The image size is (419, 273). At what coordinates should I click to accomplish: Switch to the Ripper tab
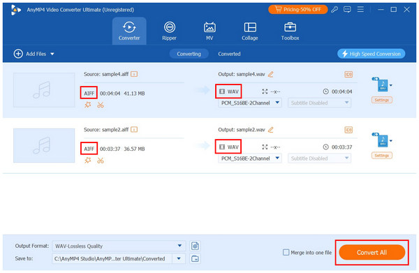pyautogui.click(x=170, y=31)
